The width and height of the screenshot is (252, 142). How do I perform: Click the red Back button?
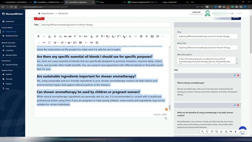click(39, 18)
